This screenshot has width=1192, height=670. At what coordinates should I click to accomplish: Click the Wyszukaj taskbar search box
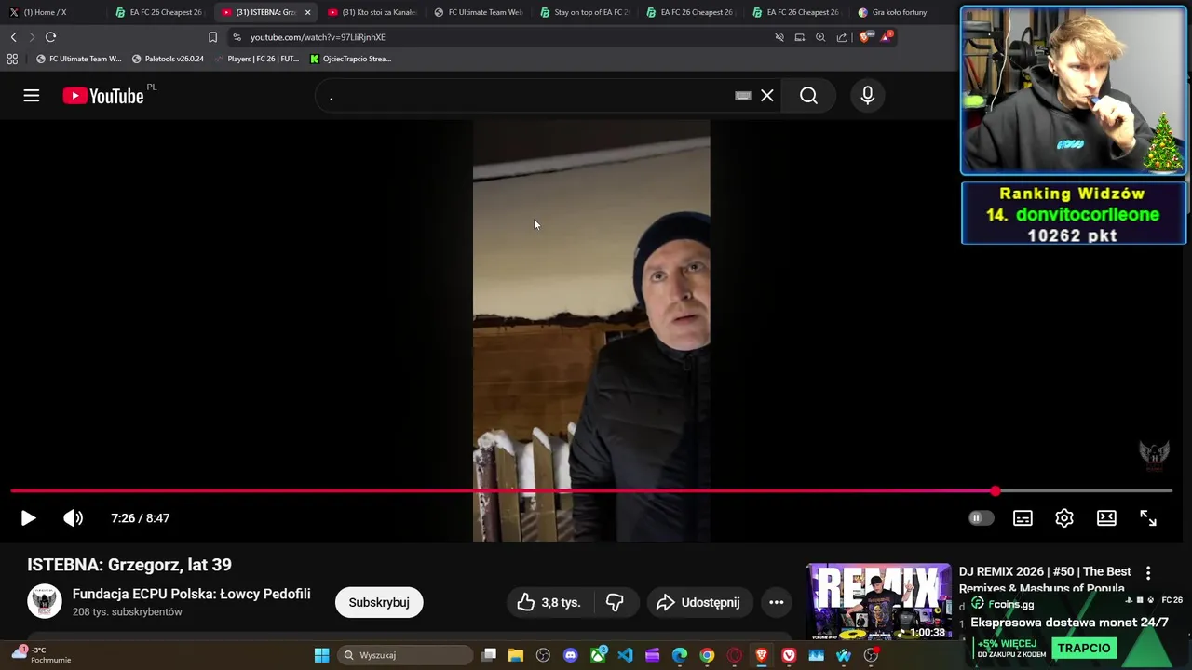coord(405,655)
